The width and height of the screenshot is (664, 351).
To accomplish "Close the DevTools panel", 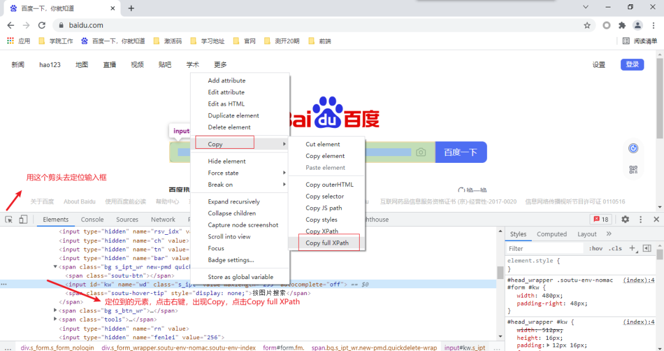I will pos(657,219).
